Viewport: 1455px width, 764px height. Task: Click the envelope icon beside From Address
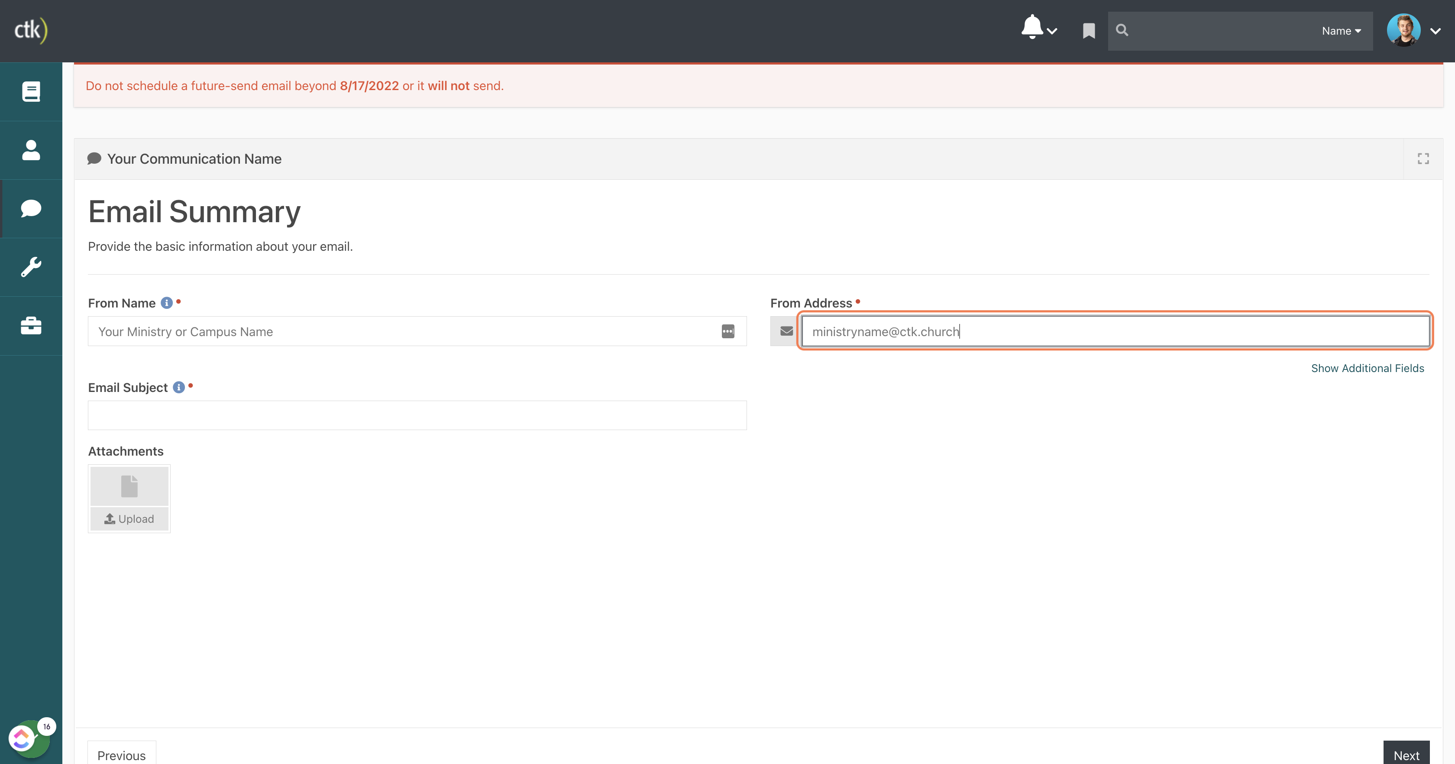coord(786,331)
